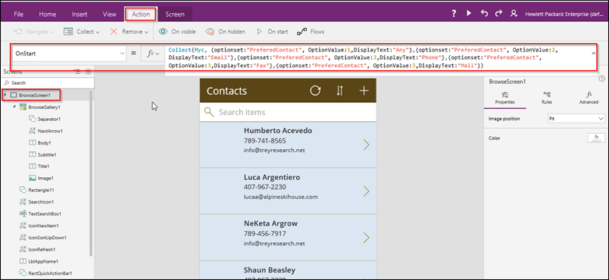
Task: Switch to the View tab
Action: pyautogui.click(x=110, y=14)
